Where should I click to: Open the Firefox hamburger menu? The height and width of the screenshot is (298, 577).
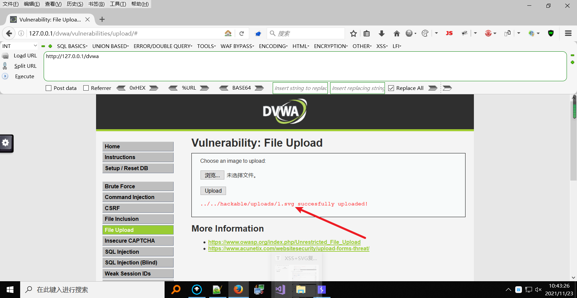568,33
